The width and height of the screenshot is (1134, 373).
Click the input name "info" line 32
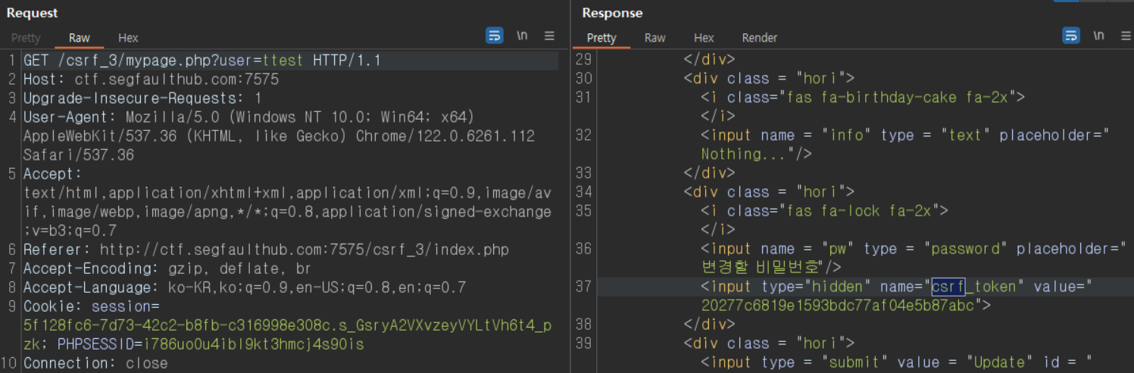coord(905,135)
